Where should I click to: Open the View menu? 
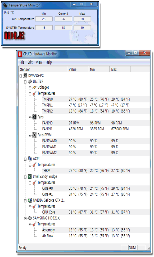coord(39,62)
